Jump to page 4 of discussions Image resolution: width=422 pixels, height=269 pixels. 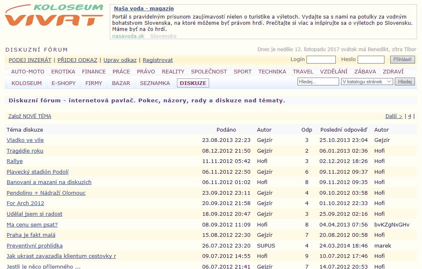[409, 116]
